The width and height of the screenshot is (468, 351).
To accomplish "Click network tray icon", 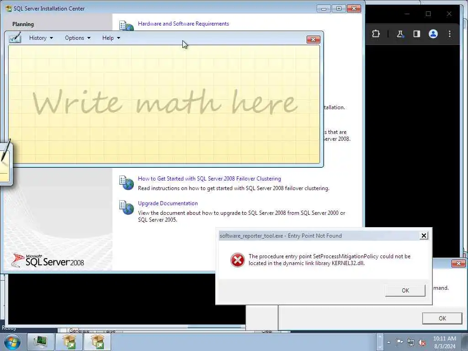I will 411,343.
